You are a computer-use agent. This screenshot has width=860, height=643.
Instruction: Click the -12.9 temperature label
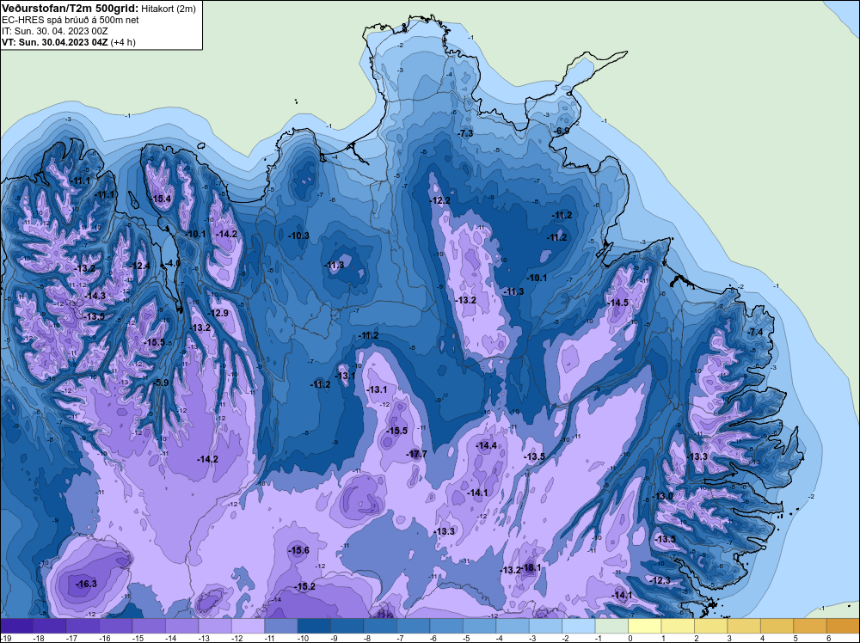[218, 313]
